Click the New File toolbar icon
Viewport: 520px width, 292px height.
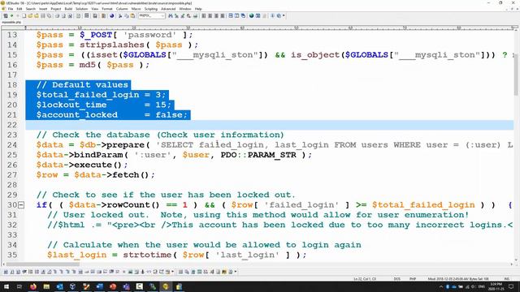point(24,15)
